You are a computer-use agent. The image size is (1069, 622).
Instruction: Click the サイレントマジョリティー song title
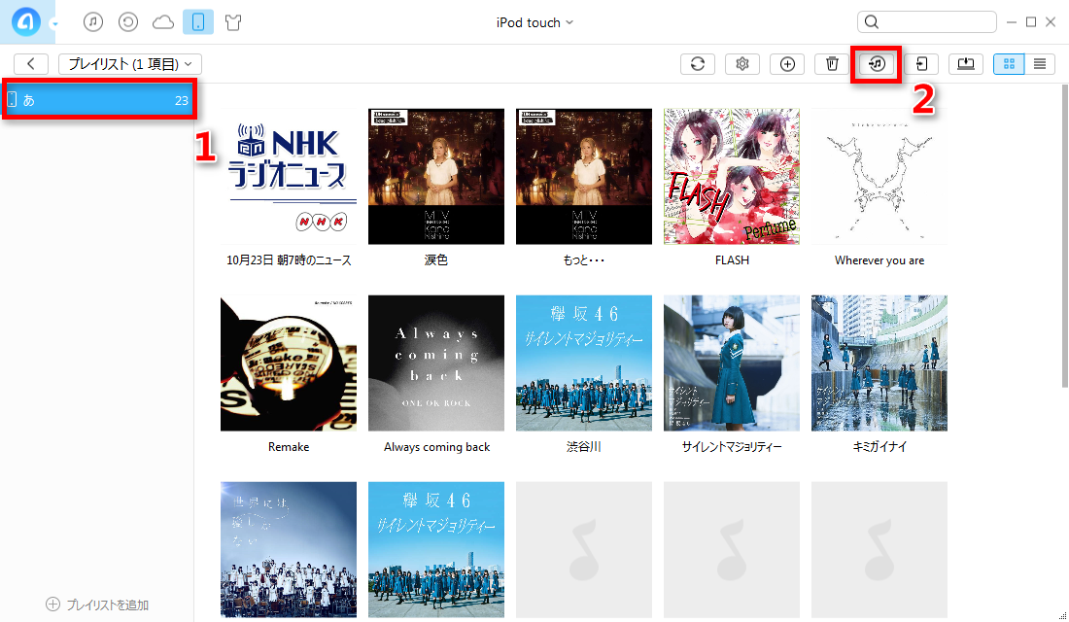pos(732,447)
